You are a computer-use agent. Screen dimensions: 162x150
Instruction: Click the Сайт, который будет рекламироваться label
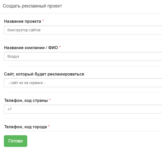44,74
